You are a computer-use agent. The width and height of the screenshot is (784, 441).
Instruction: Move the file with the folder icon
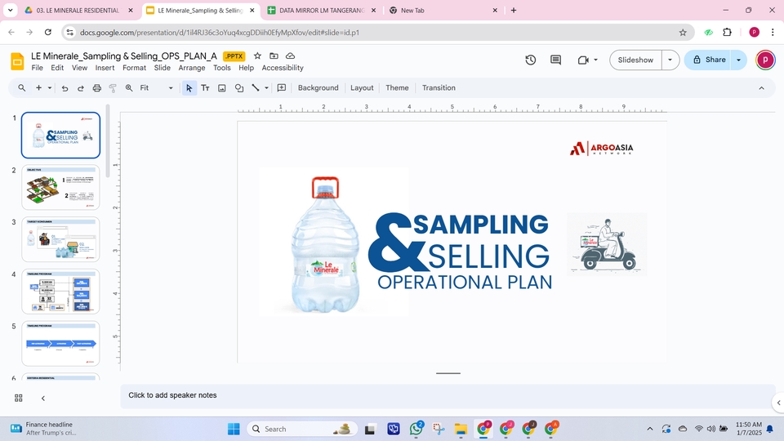point(274,56)
